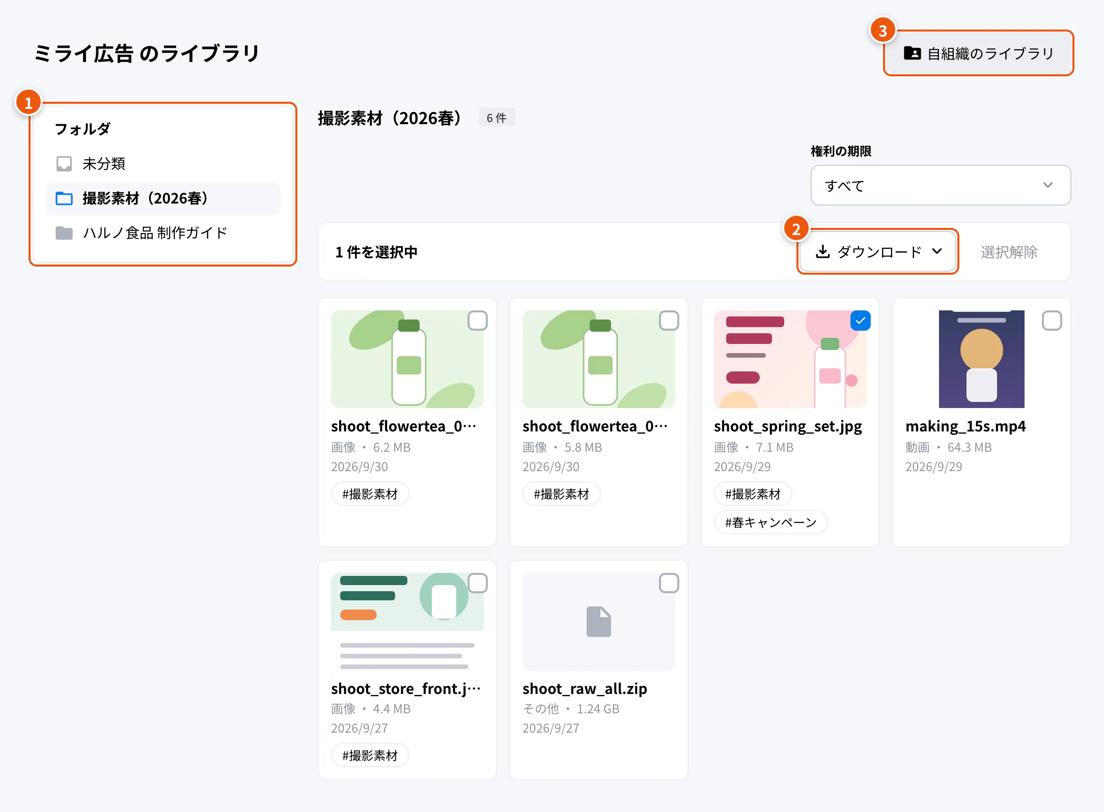
Task: Open the 6.2 MB flowertea thumbnail
Action: coord(407,359)
